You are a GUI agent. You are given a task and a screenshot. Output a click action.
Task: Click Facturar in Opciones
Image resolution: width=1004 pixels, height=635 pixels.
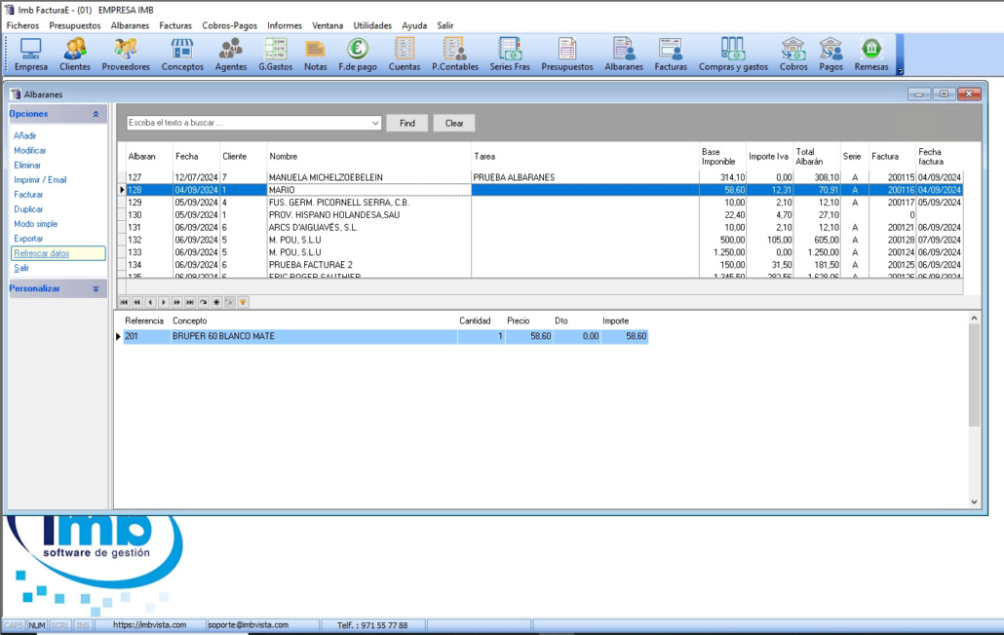[x=28, y=195]
